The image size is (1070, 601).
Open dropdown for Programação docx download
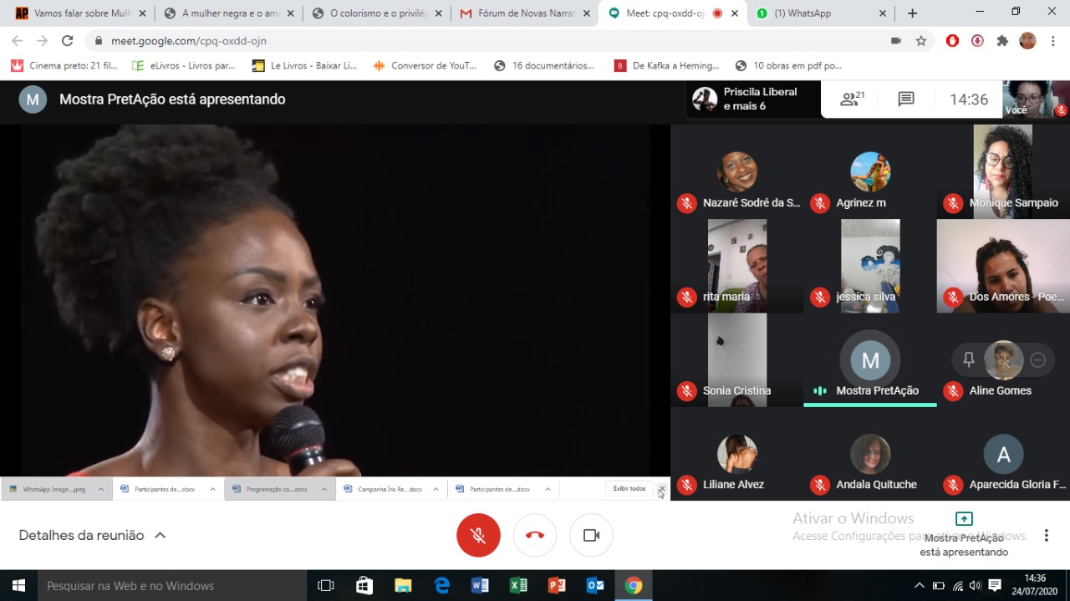324,489
